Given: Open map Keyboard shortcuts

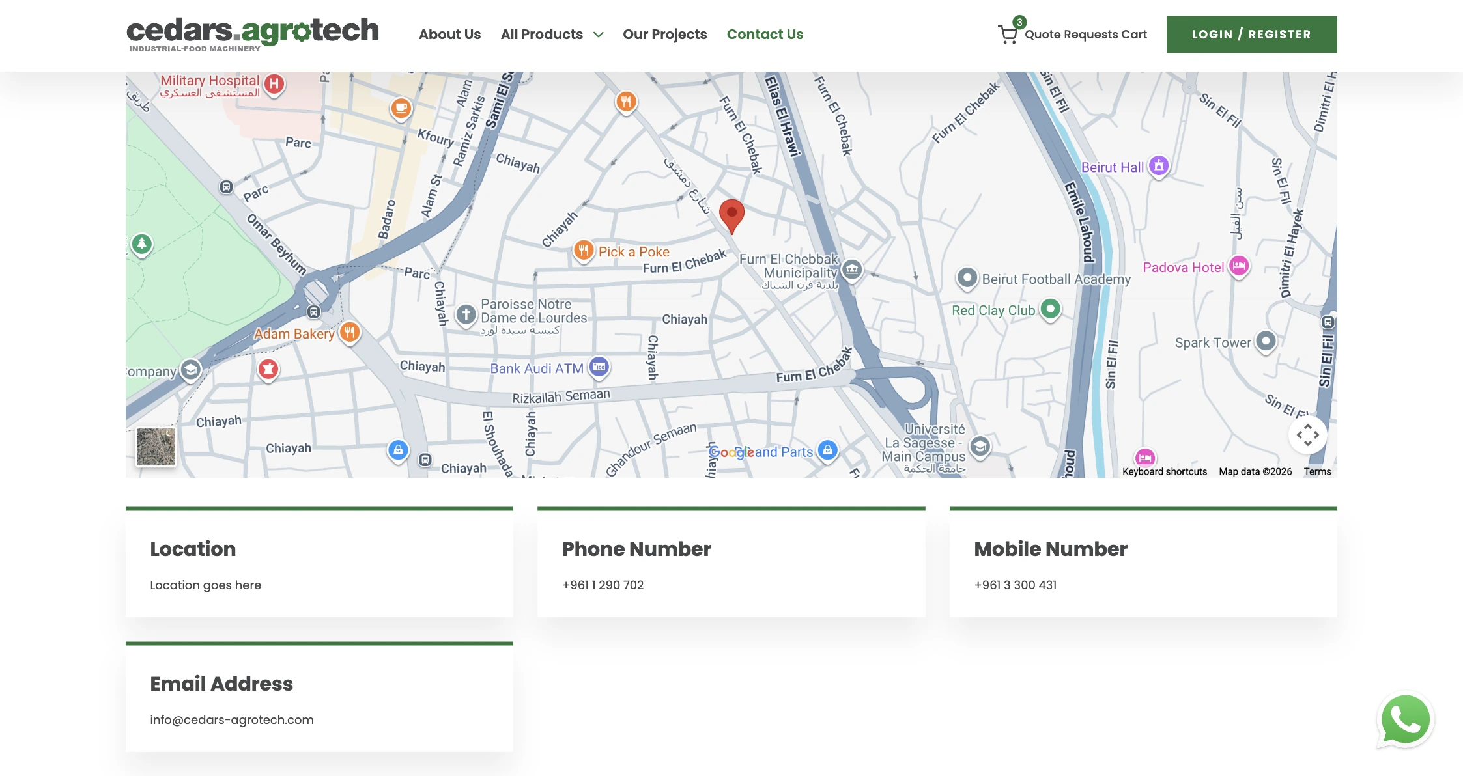Looking at the screenshot, I should [1165, 471].
